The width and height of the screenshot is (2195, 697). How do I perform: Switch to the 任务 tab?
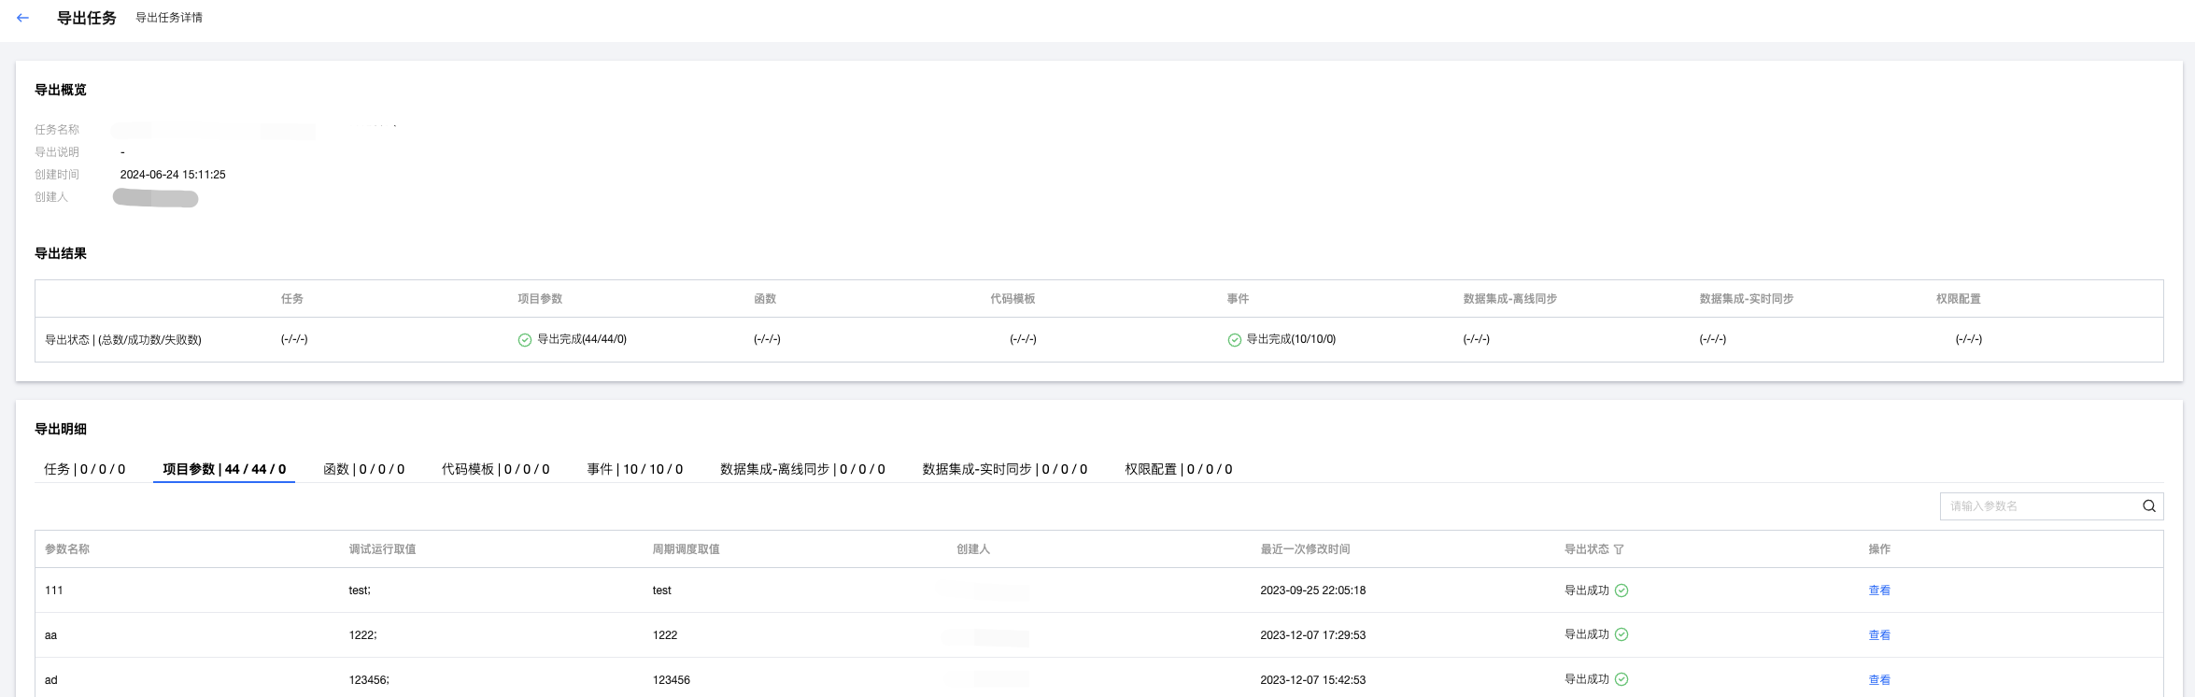coord(84,469)
